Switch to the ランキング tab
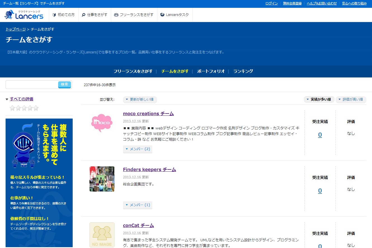 point(243,71)
